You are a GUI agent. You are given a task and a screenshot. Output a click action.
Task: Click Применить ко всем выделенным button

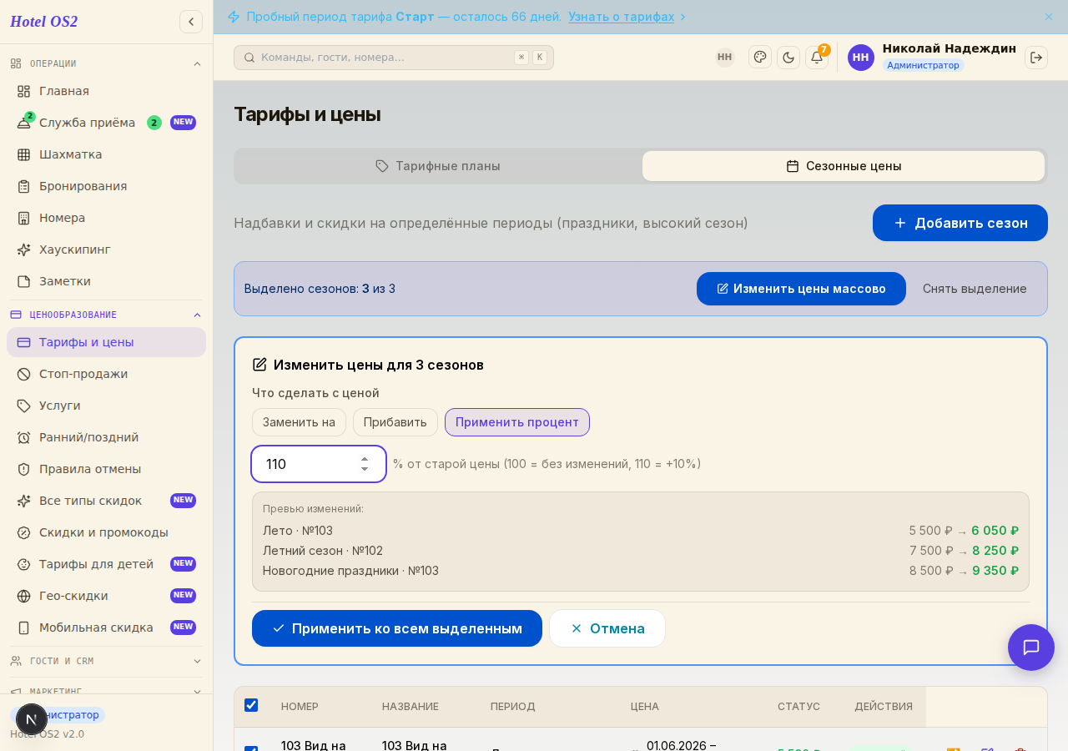pos(397,628)
